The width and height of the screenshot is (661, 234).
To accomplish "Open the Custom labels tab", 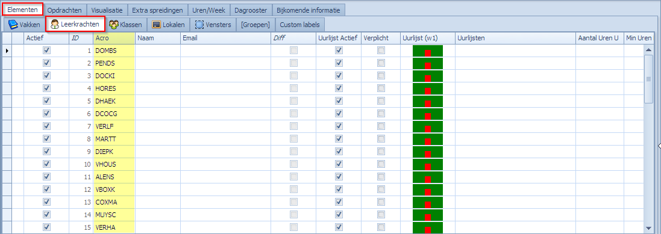I will click(299, 25).
